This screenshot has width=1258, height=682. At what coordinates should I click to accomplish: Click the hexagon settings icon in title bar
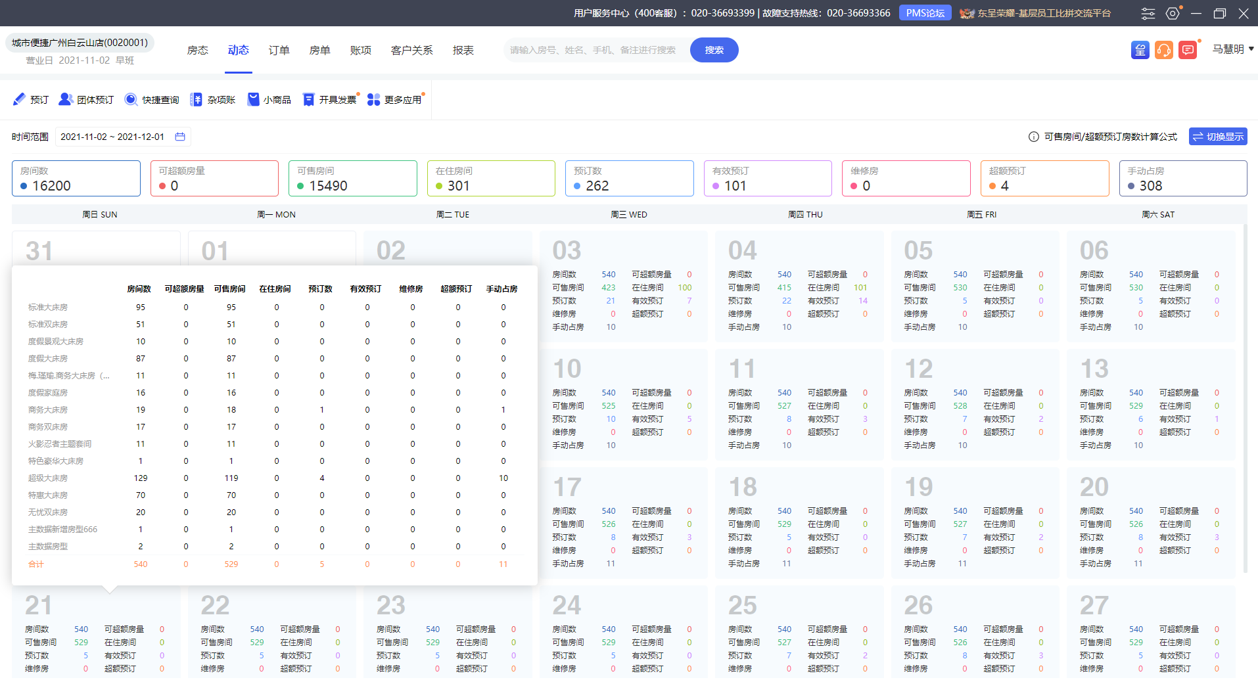coord(1173,13)
